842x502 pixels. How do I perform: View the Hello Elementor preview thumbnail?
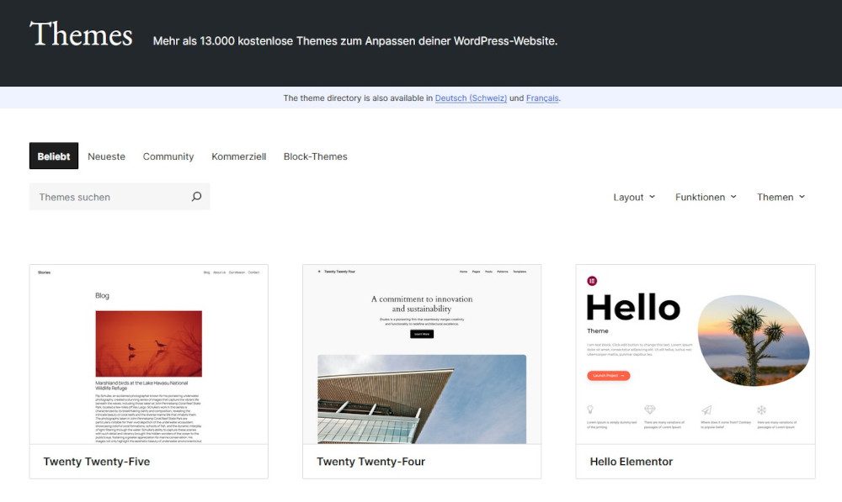[x=695, y=354]
